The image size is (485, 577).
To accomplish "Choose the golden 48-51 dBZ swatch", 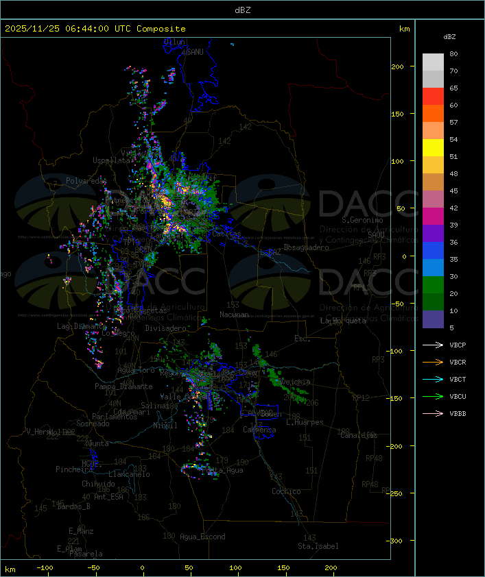I will 433,165.
